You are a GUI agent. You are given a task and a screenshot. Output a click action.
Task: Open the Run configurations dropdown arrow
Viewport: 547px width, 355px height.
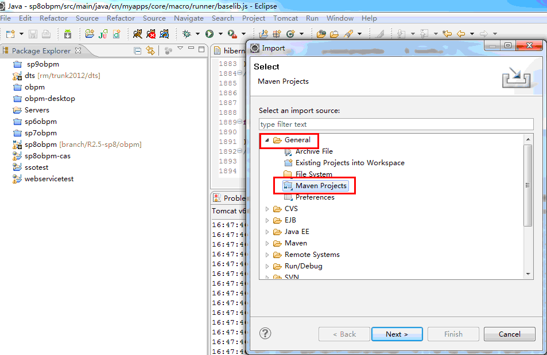pyautogui.click(x=220, y=34)
